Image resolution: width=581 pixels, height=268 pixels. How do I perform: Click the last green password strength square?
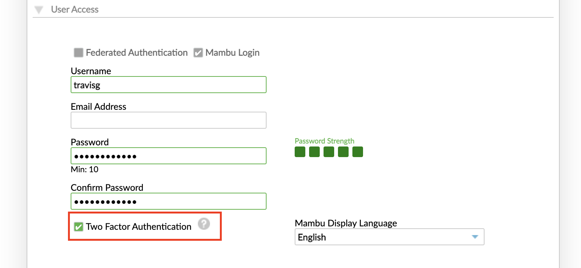pos(357,151)
